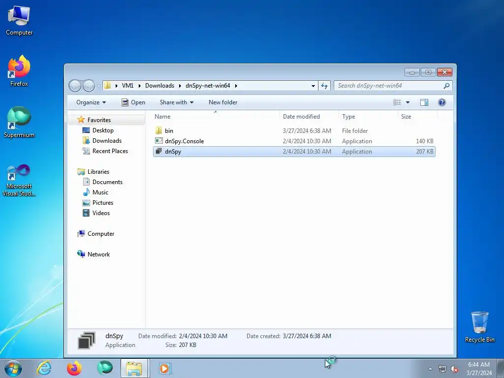504x378 pixels.
Task: Open Explorer Help question mark icon
Action: point(442,102)
